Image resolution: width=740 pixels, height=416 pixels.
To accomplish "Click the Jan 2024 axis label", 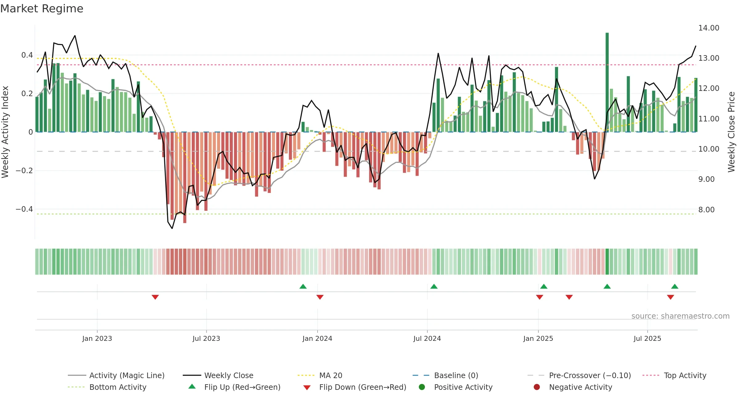I will (x=317, y=338).
